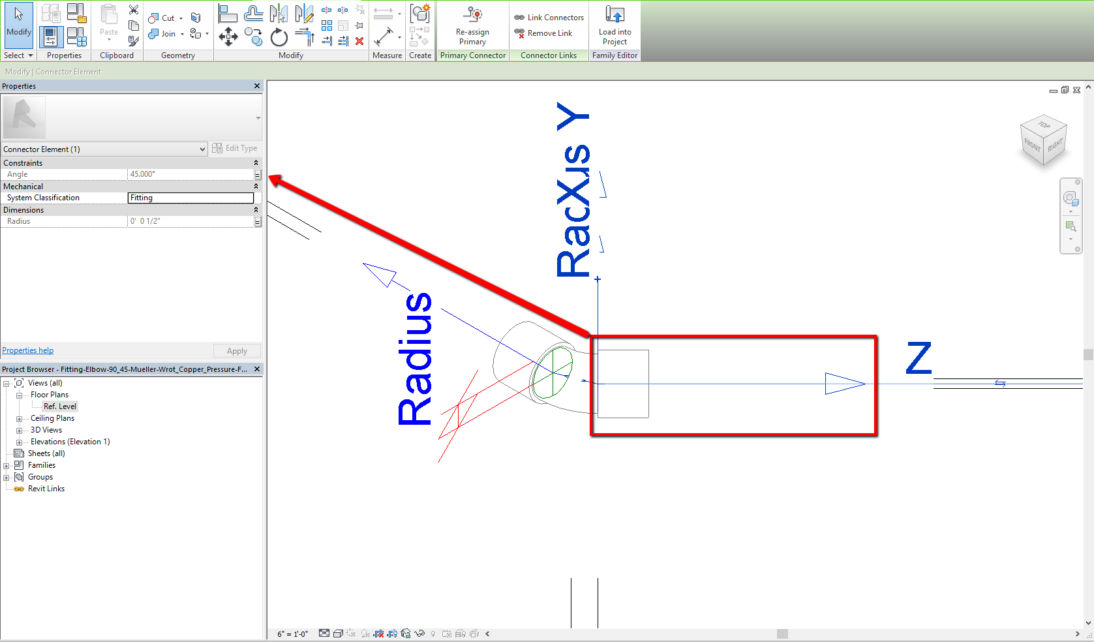Viewport: 1094px width, 642px height.
Task: Expand the Families tree node
Action: click(x=7, y=466)
